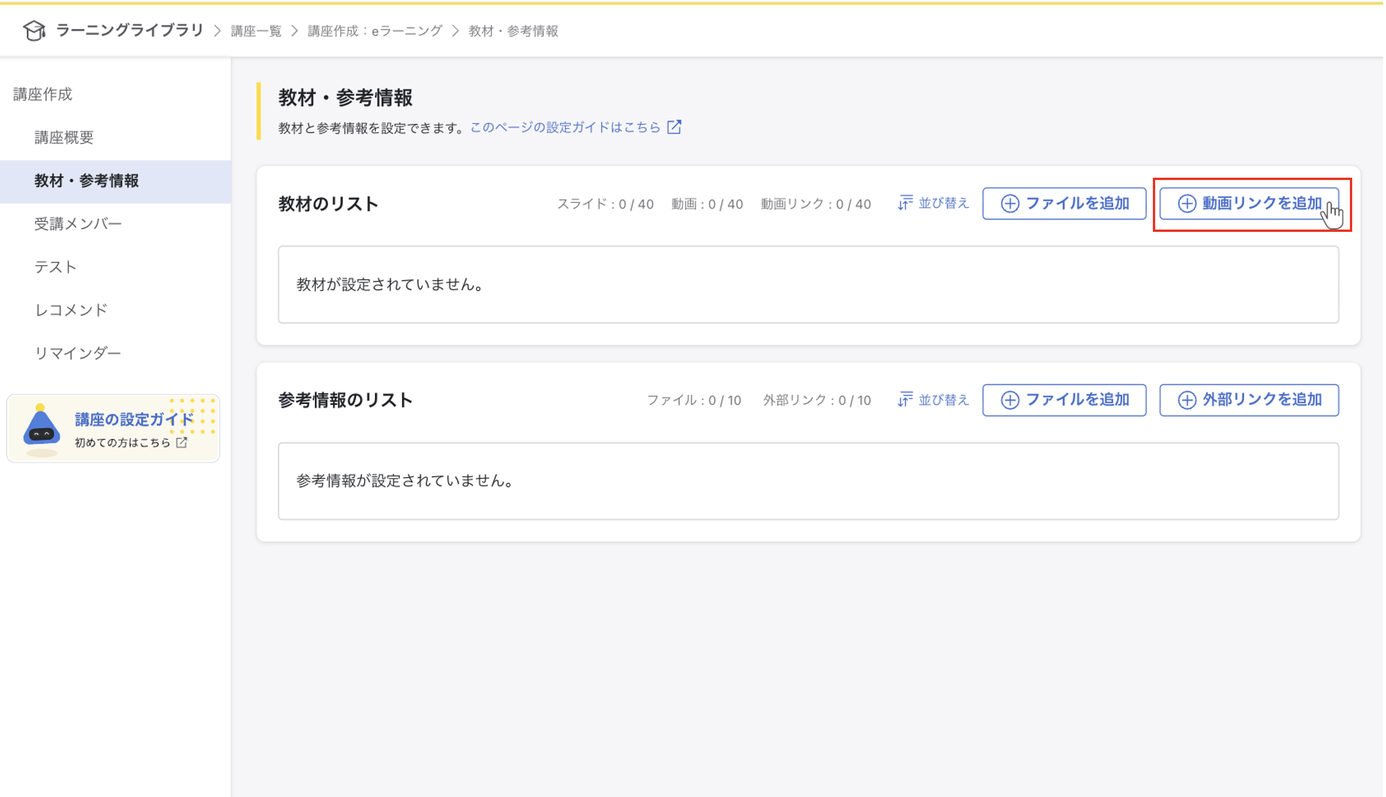This screenshot has width=1386, height=797.
Task: Open このページの設定ガイドはこちら link
Action: point(564,126)
